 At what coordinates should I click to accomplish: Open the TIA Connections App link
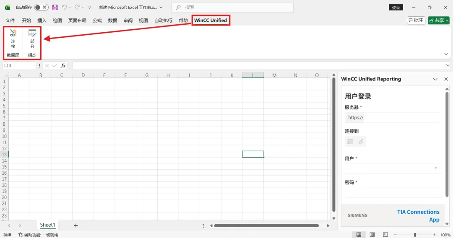pos(418,216)
